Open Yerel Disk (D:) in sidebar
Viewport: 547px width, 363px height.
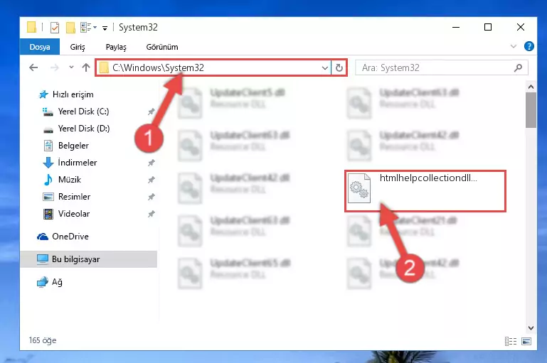(84, 129)
